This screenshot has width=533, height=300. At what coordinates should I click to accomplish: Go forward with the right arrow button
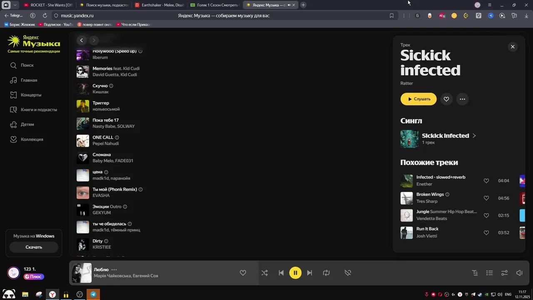94,40
